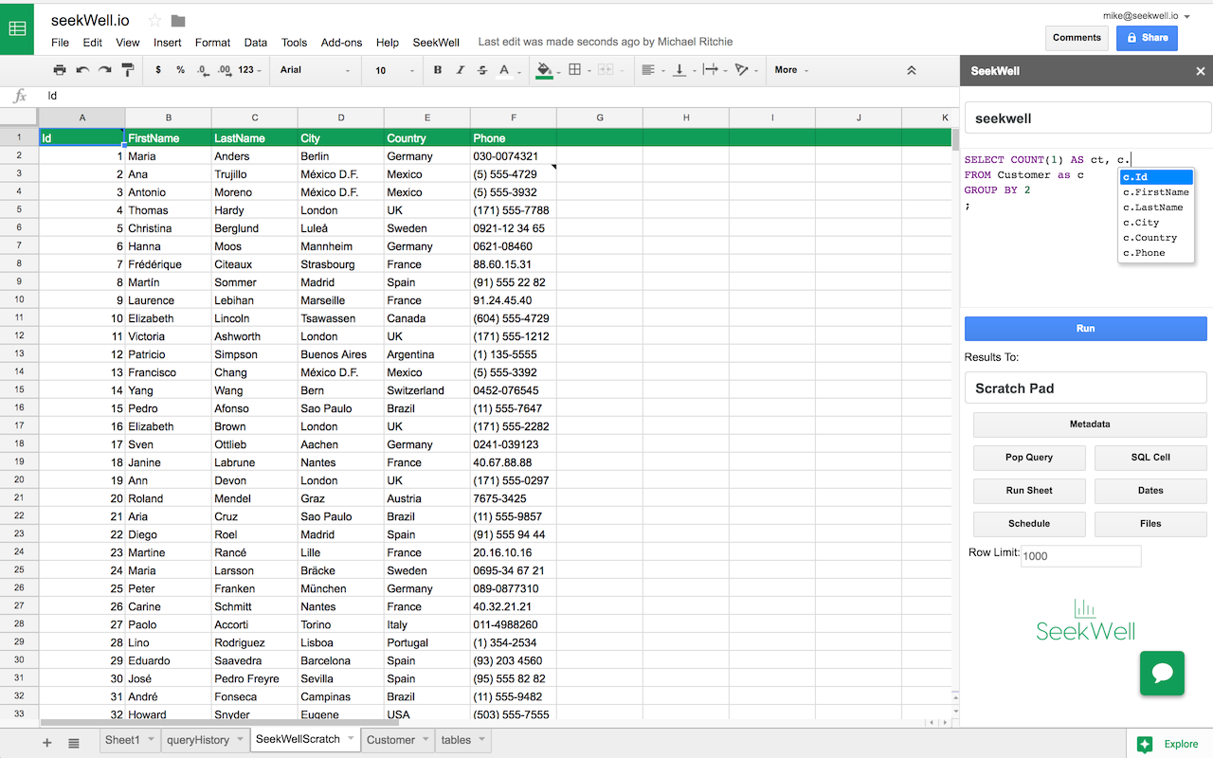Switch to the Customer sheet tab
The image size is (1213, 758).
pos(390,740)
